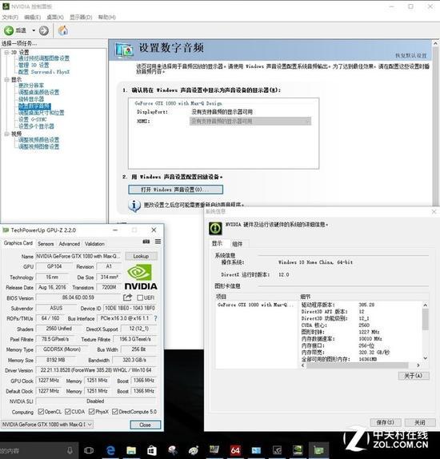Select 设置多个显示器 tree item

(x=36, y=126)
